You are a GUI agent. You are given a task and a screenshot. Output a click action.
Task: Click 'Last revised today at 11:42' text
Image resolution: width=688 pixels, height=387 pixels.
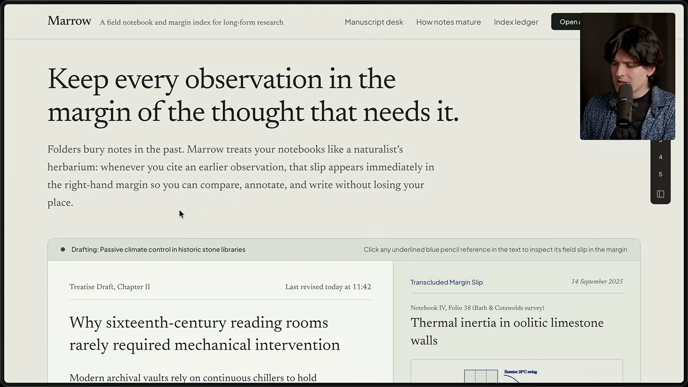[328, 287]
